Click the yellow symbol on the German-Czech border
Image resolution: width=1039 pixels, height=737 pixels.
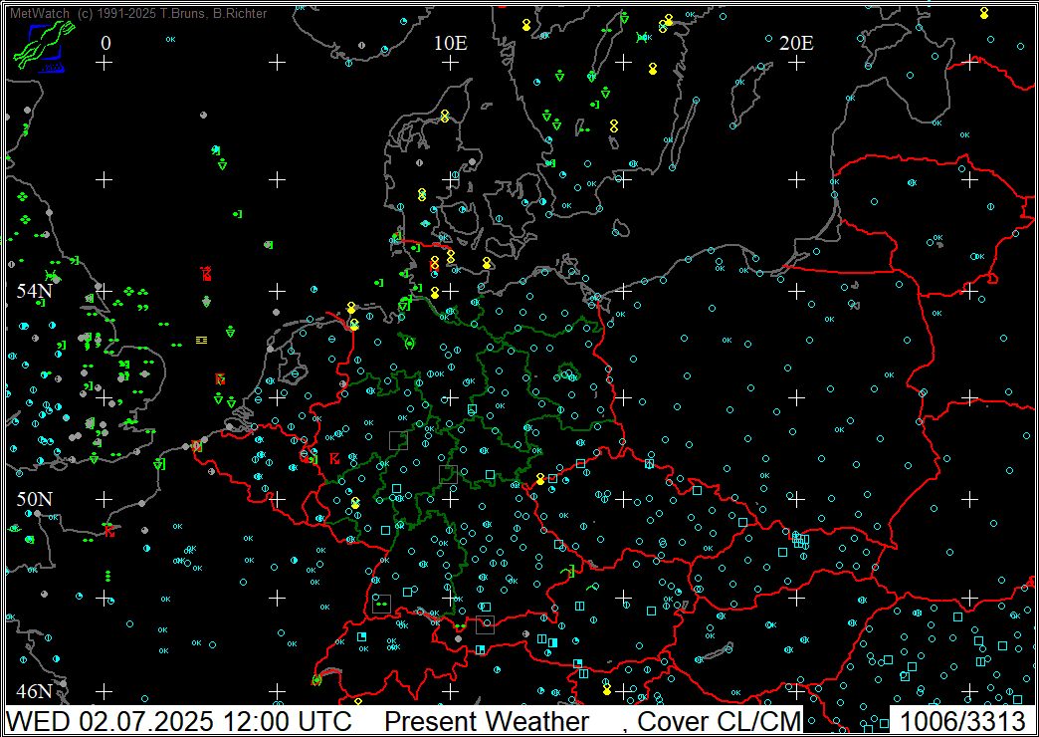coord(540,479)
